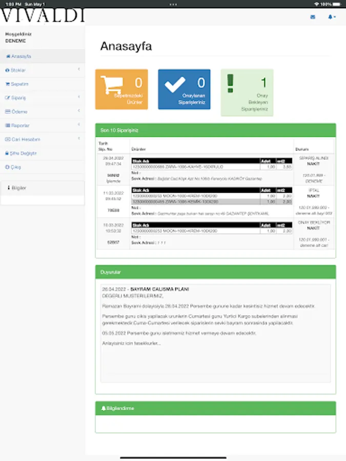
Task: Open the Bilgiler panel header
Action: coord(43,188)
